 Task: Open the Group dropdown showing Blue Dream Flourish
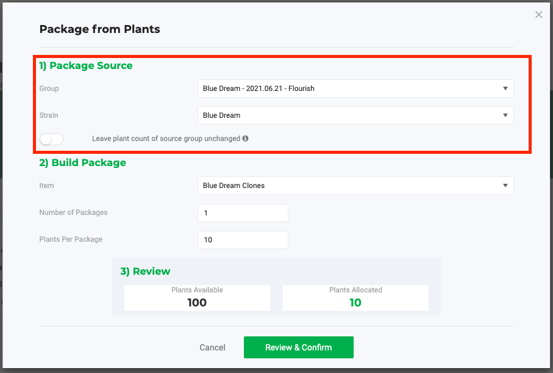355,89
